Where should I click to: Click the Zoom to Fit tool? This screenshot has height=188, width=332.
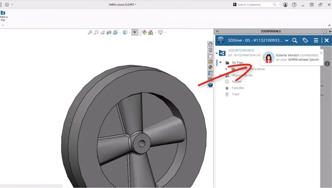[x=90, y=32]
